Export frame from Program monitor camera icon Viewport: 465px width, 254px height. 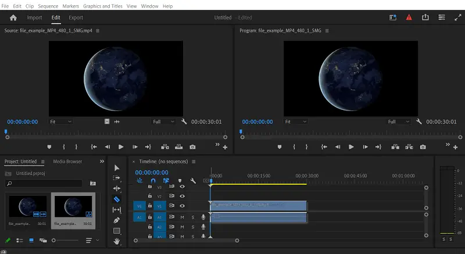[x=423, y=147]
